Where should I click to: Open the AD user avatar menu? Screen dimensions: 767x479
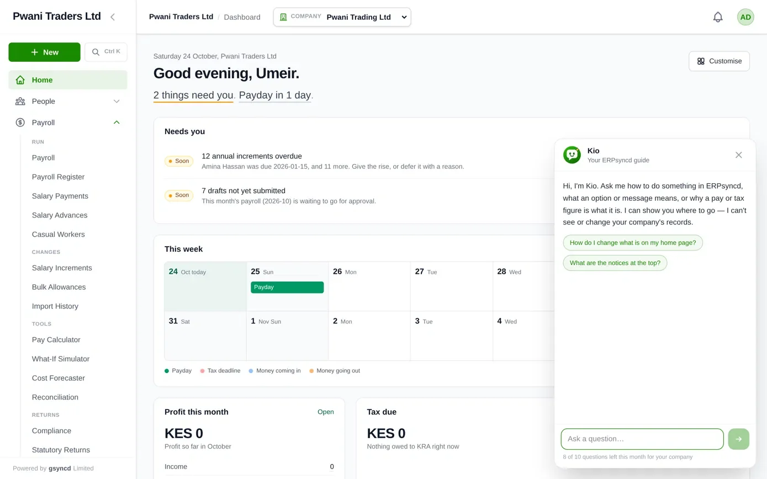coord(745,17)
